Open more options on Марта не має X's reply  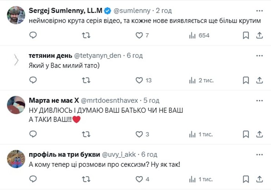point(259,100)
